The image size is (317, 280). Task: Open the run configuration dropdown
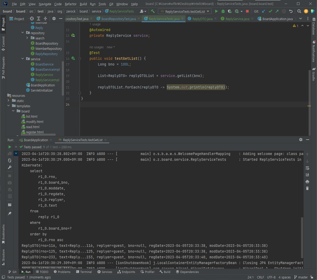point(185,11)
